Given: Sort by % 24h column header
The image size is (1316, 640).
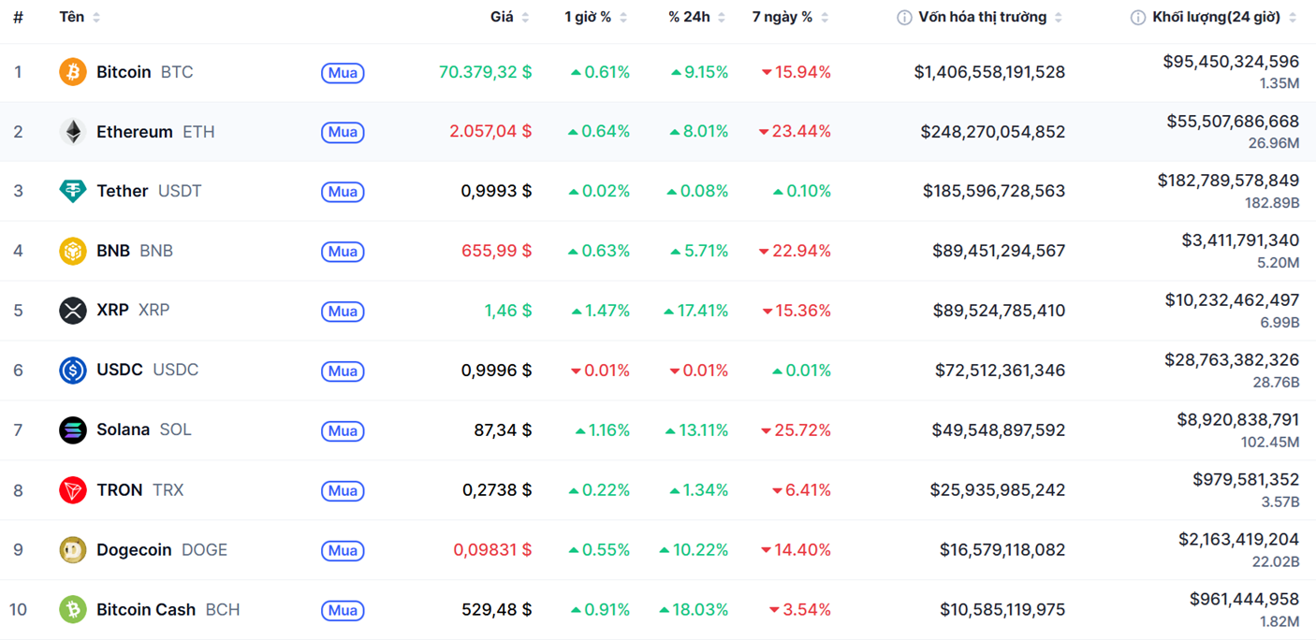Looking at the screenshot, I should click(689, 17).
